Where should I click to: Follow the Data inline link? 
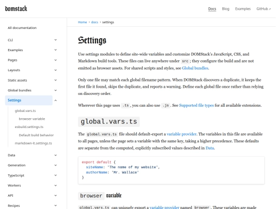point(210,148)
